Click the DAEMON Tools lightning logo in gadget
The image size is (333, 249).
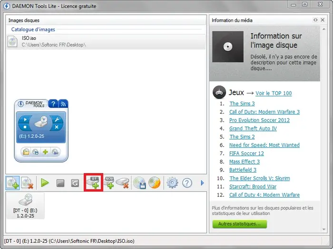click(20, 104)
